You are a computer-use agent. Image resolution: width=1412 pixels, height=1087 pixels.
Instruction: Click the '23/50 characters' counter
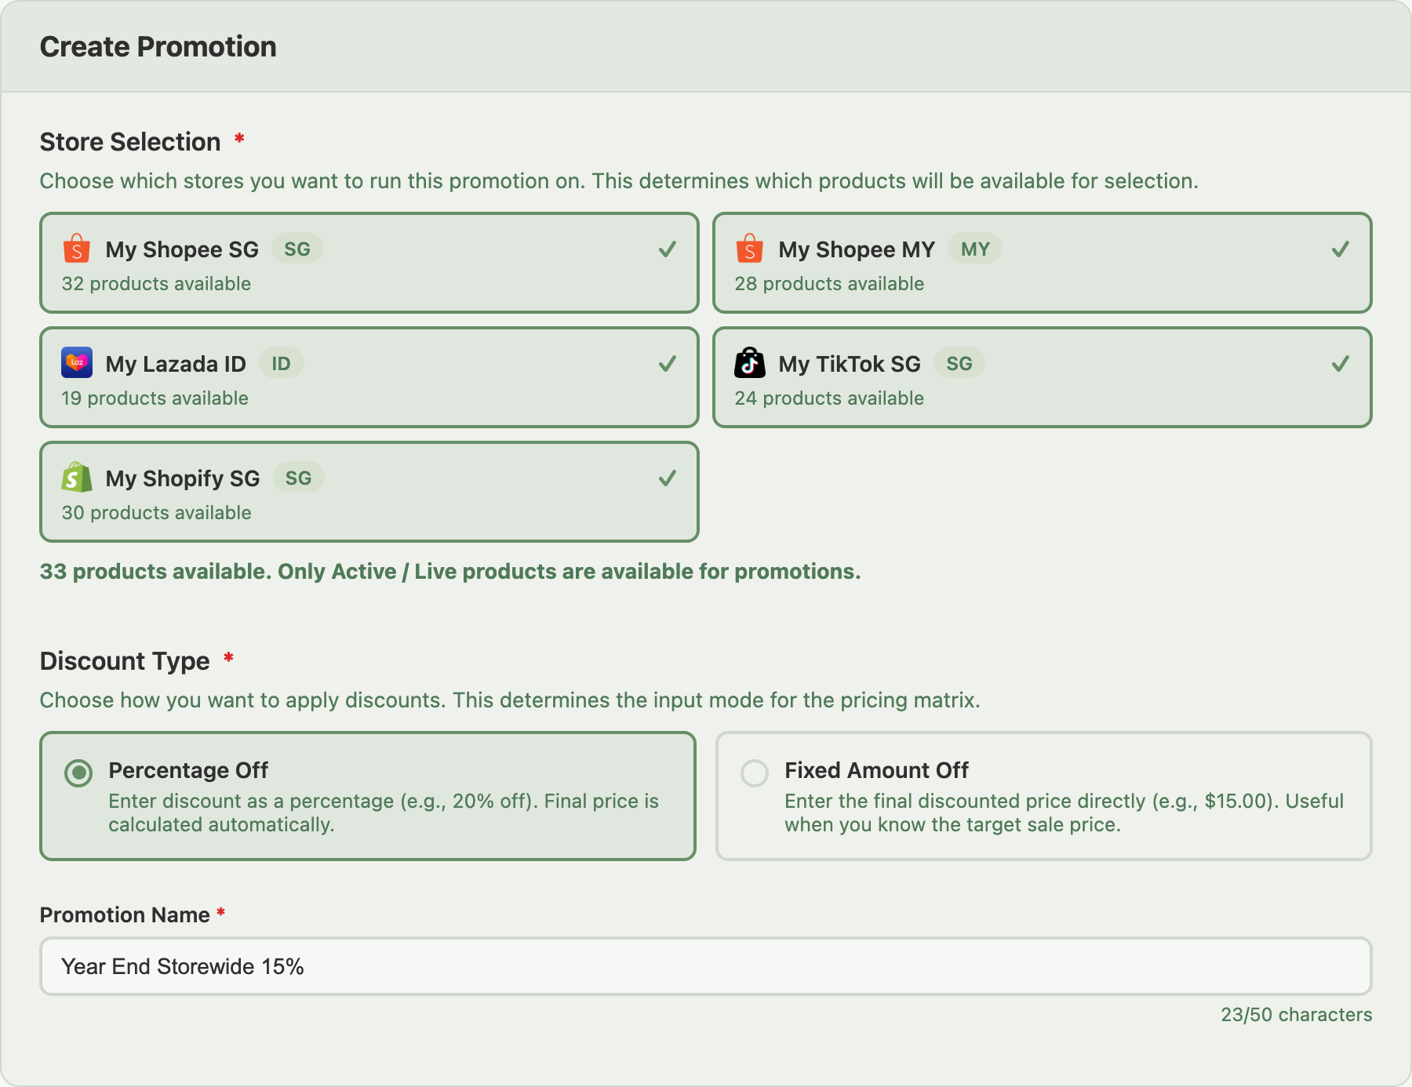click(1297, 1014)
